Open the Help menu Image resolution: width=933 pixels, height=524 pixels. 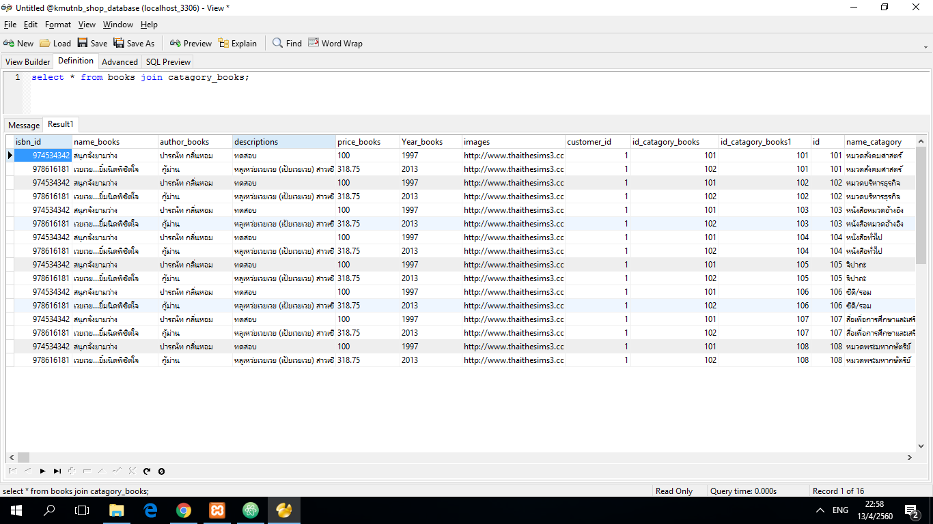coord(149,25)
